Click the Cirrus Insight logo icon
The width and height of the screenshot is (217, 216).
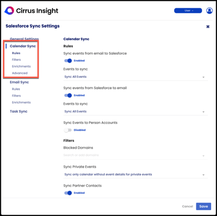pyautogui.click(x=9, y=11)
